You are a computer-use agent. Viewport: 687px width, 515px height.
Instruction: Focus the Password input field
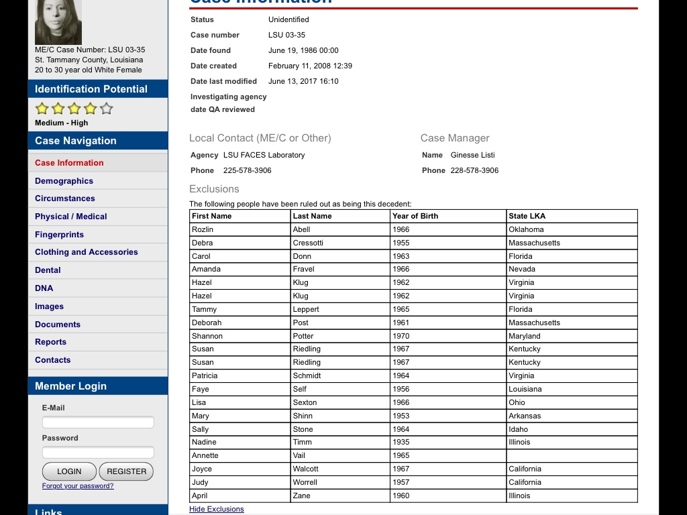[x=98, y=453]
